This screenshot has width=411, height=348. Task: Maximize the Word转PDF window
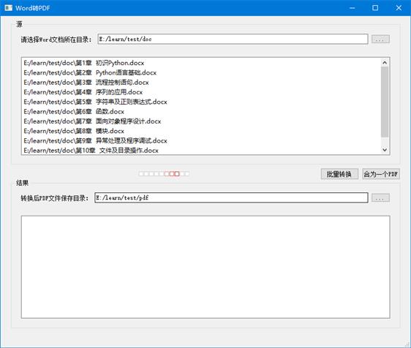pos(375,8)
